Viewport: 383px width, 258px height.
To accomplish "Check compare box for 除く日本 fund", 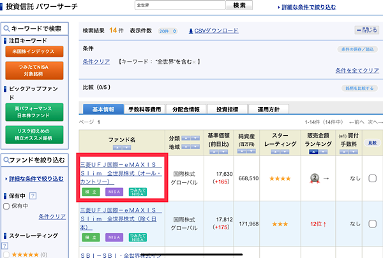I will point(372,224).
